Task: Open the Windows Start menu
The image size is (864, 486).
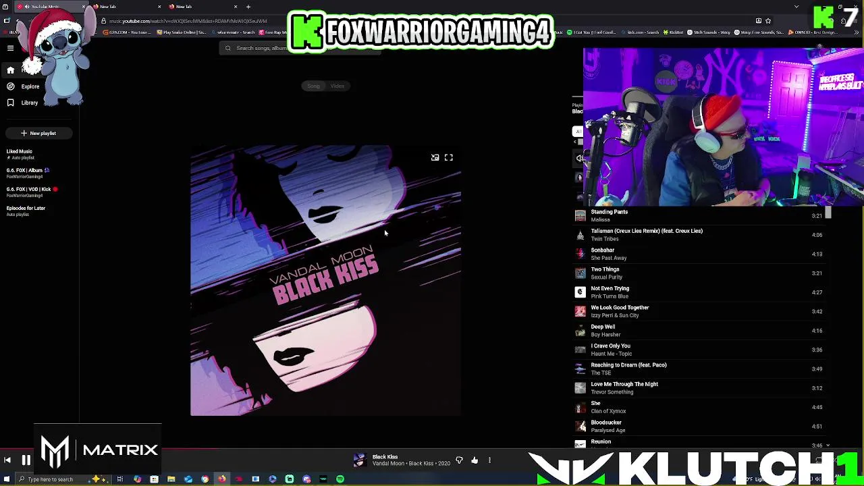Action: tap(6, 479)
